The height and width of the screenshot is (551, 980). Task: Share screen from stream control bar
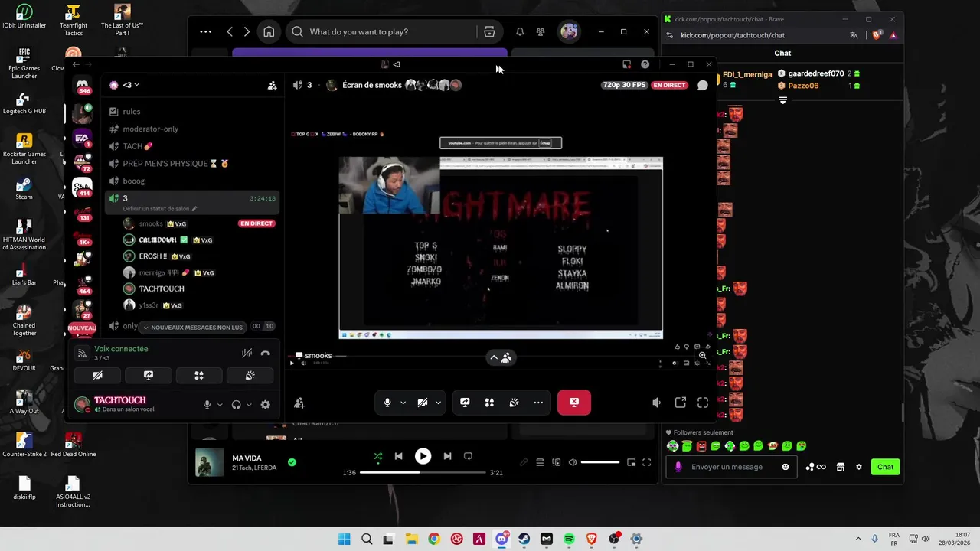click(x=465, y=403)
